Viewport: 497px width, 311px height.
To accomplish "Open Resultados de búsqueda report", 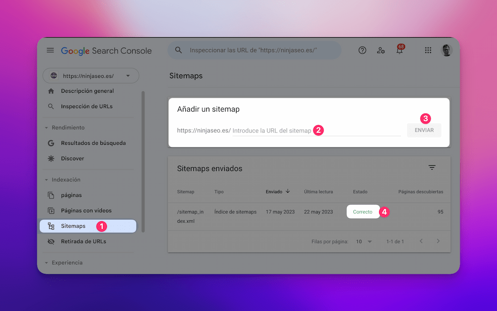I will point(93,143).
